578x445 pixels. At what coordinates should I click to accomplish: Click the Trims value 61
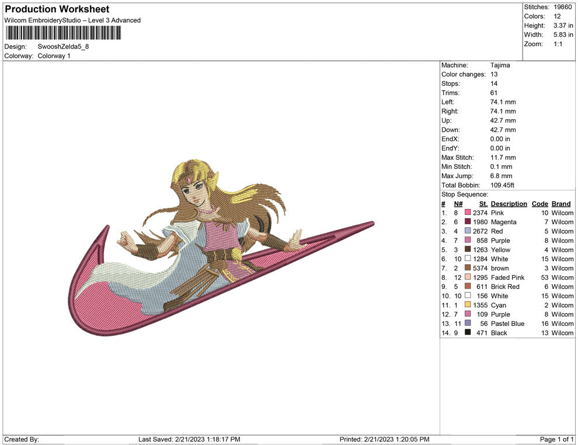493,93
